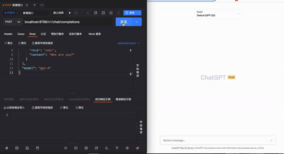Click 提取字段和描述 in the request body toolbar
The width and height of the screenshot is (284, 154).
pos(42,43)
